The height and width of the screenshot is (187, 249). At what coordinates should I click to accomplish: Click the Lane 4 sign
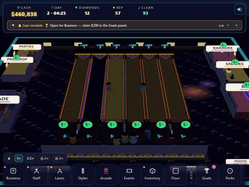[x=132, y=46]
